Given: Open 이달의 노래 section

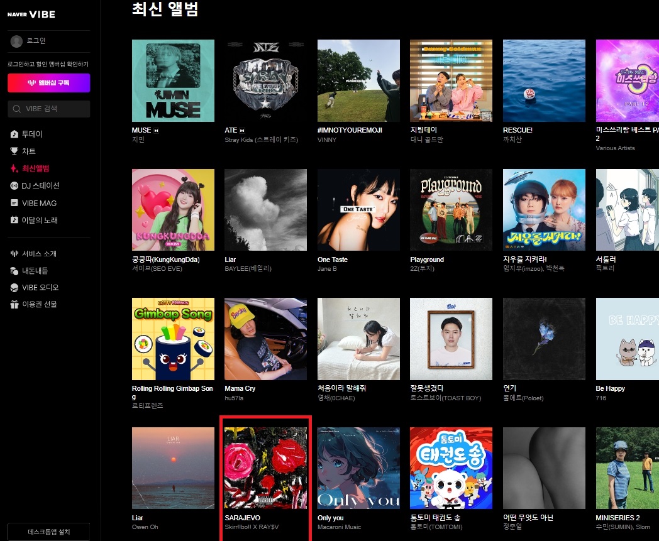Looking at the screenshot, I should pos(40,220).
